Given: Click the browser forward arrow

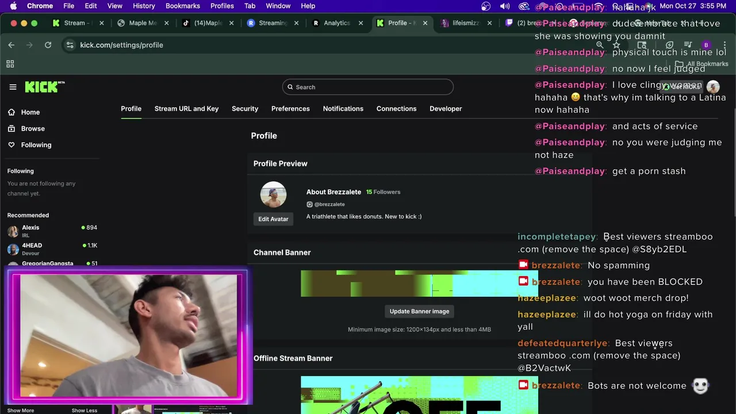Looking at the screenshot, I should point(29,45).
